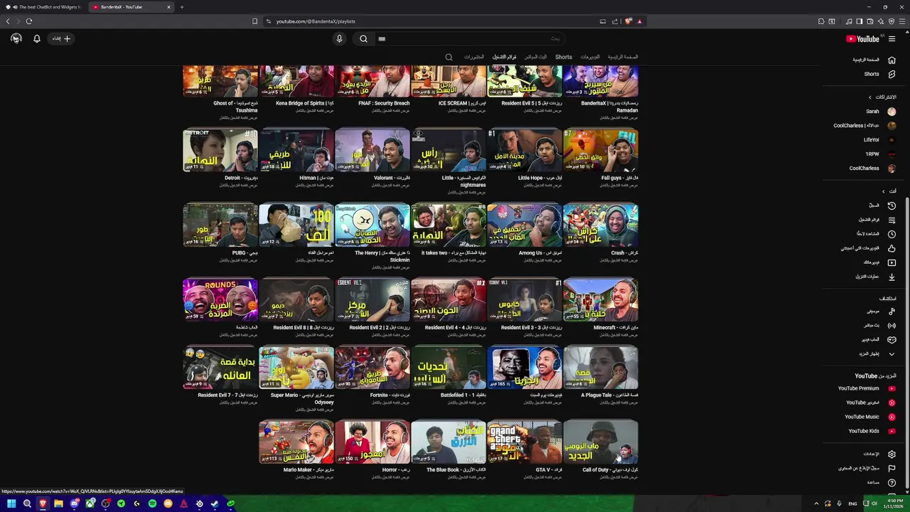
Task: Open the Minecraft playlist thumbnail
Action: (601, 299)
